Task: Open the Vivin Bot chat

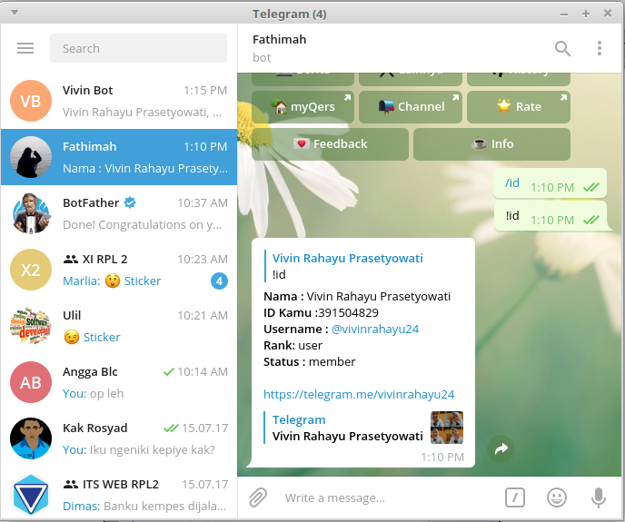Action: point(119,101)
